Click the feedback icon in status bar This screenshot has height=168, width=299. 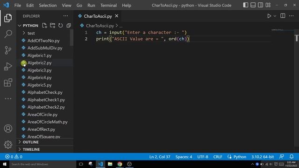pyautogui.click(x=282, y=157)
